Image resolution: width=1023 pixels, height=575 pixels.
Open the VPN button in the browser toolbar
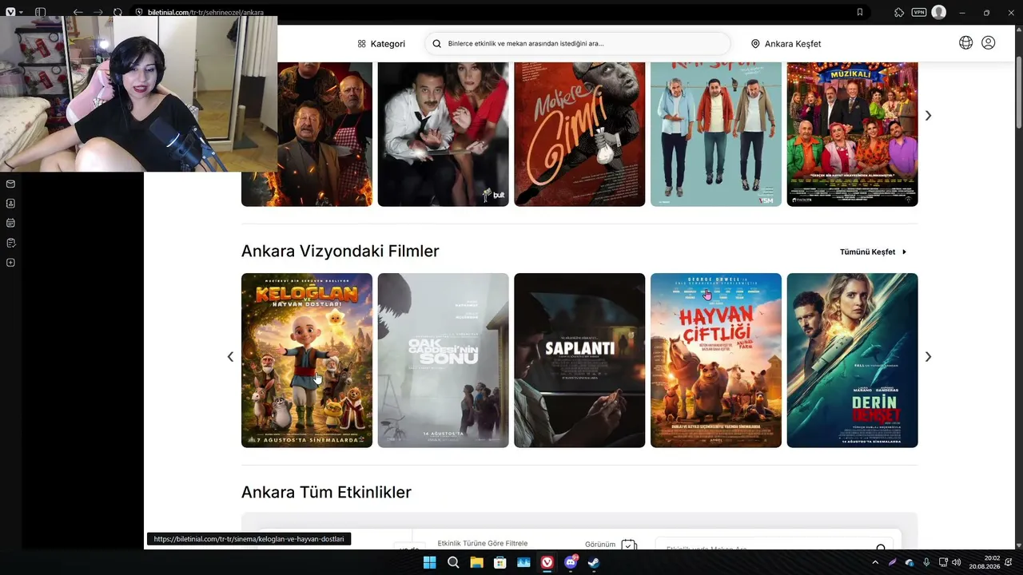919,12
